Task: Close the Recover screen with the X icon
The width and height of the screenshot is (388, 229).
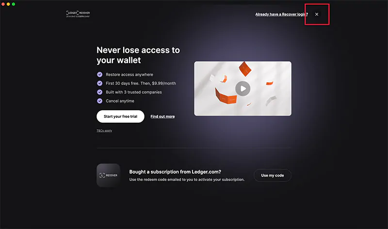Action: click(x=317, y=15)
